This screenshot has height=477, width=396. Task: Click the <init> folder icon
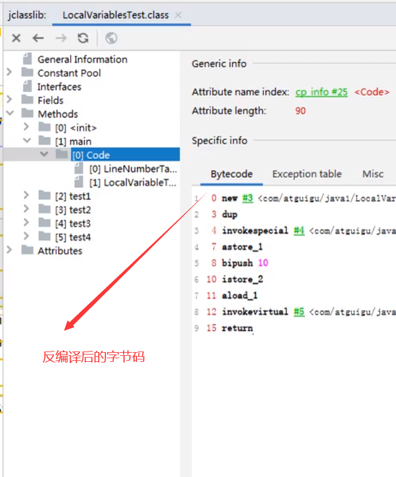pos(44,127)
